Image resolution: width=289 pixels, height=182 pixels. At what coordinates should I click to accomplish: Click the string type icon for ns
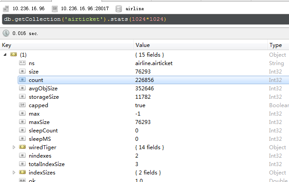[x=22, y=63]
